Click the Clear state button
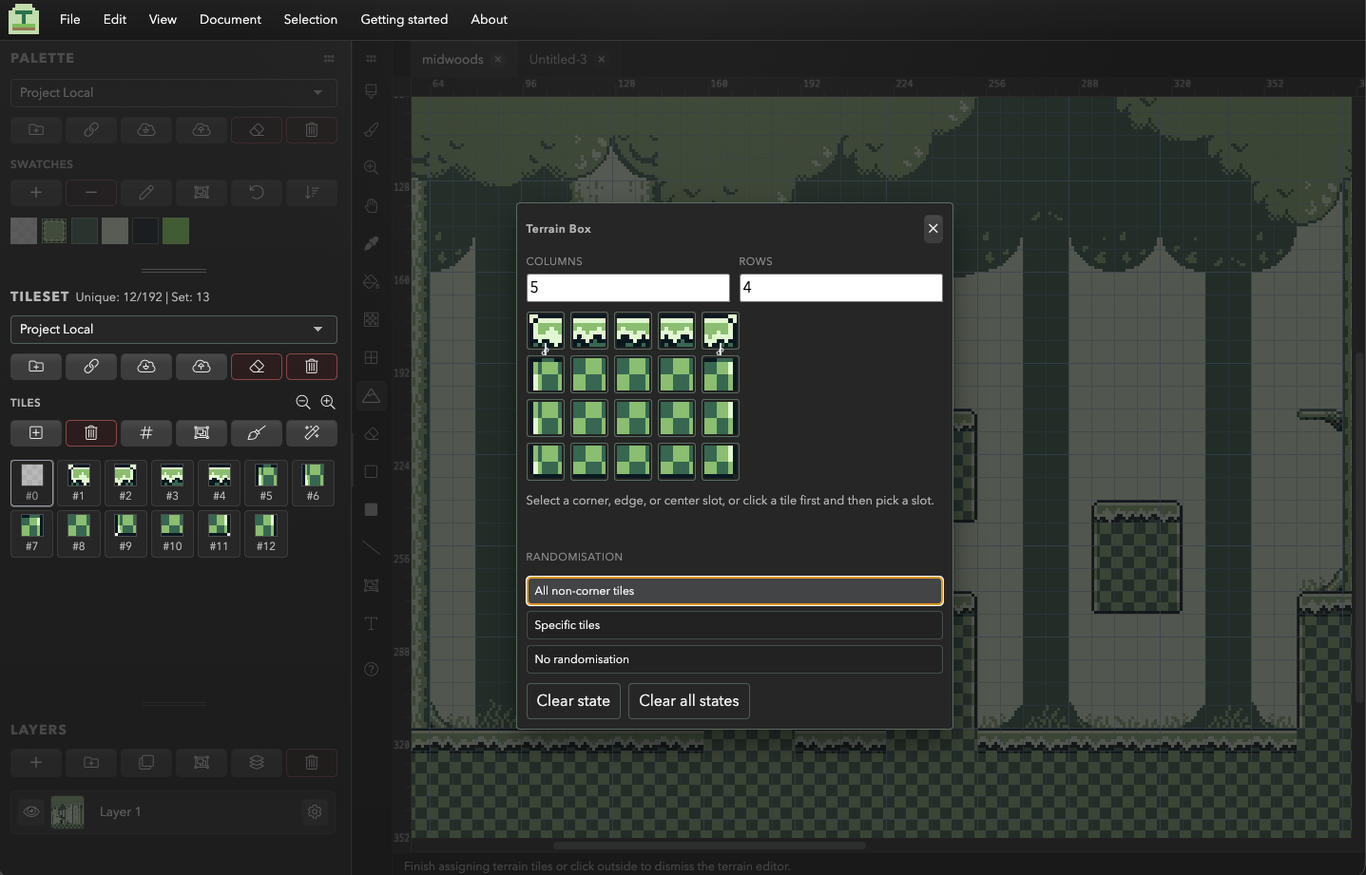 (x=573, y=701)
